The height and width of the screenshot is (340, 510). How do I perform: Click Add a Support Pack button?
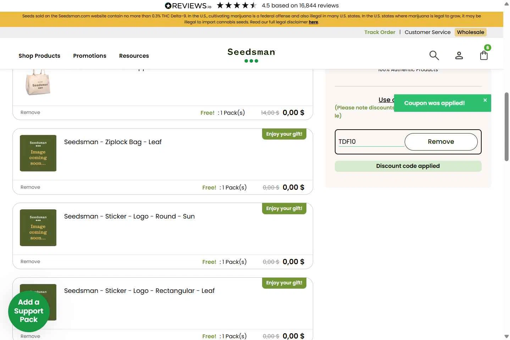(29, 311)
